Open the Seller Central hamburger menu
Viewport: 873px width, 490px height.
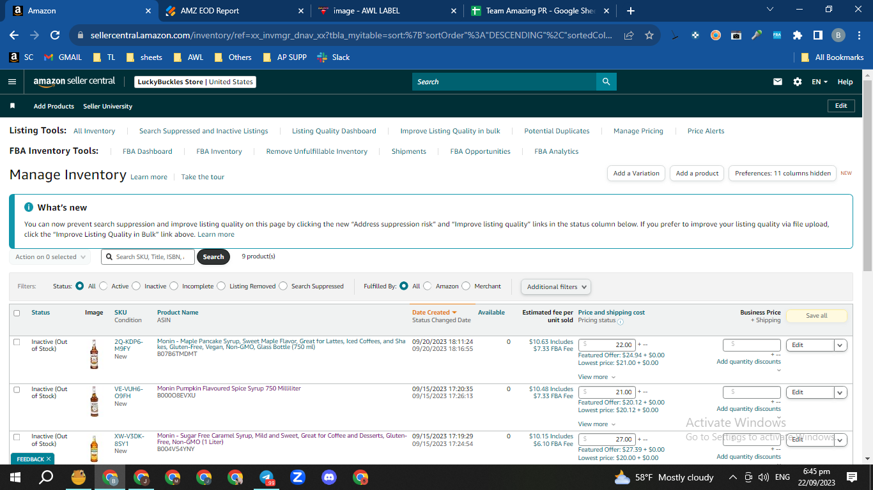click(x=12, y=82)
